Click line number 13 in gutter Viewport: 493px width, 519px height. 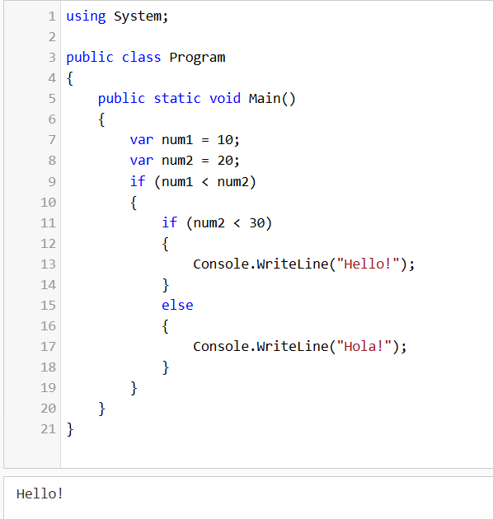48,264
